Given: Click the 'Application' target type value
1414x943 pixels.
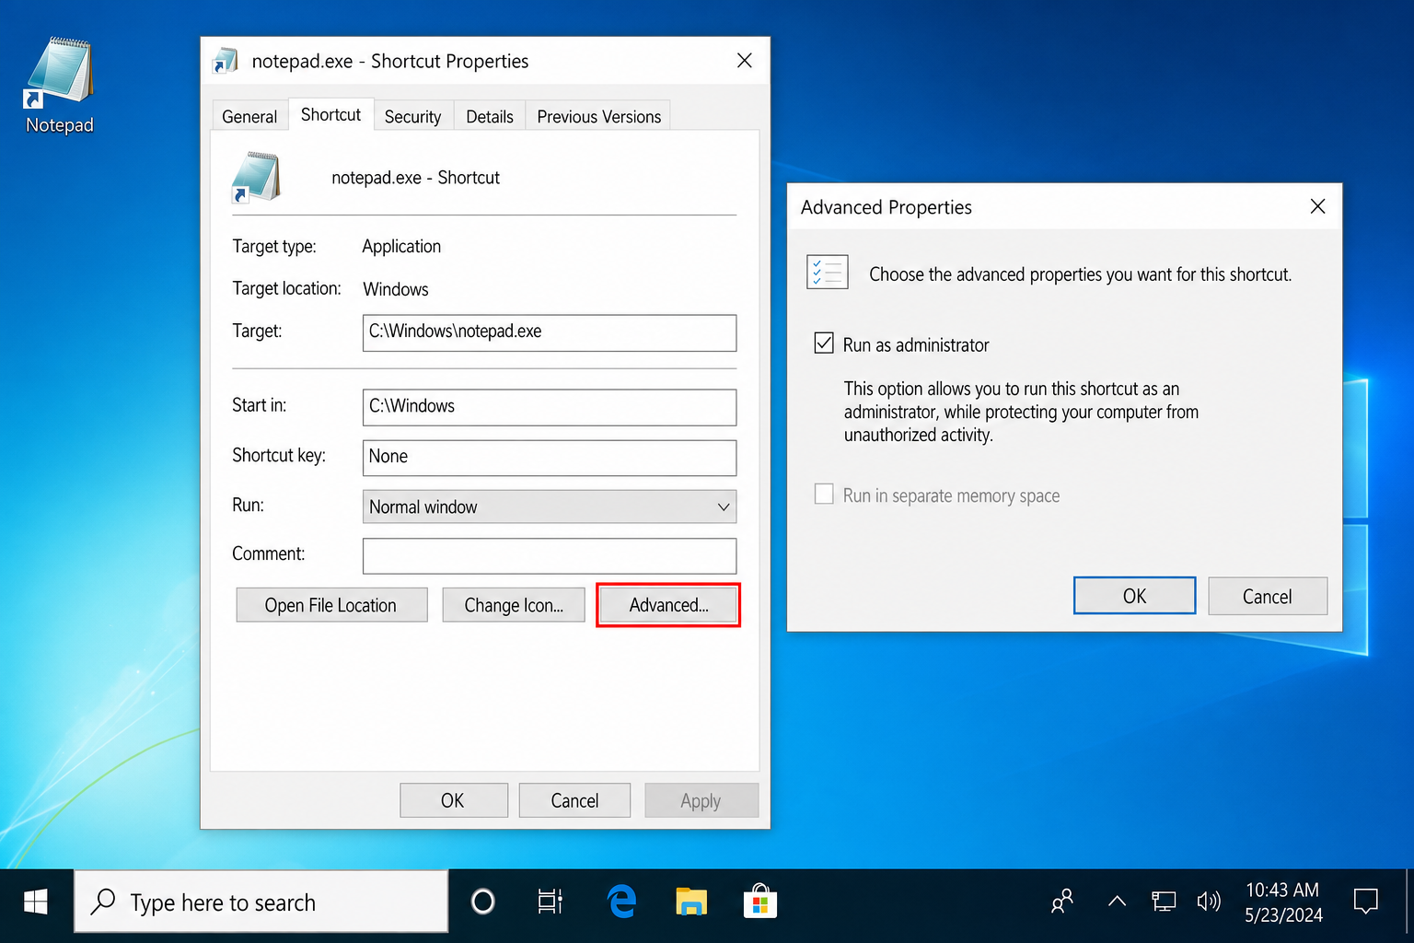Looking at the screenshot, I should 401,246.
